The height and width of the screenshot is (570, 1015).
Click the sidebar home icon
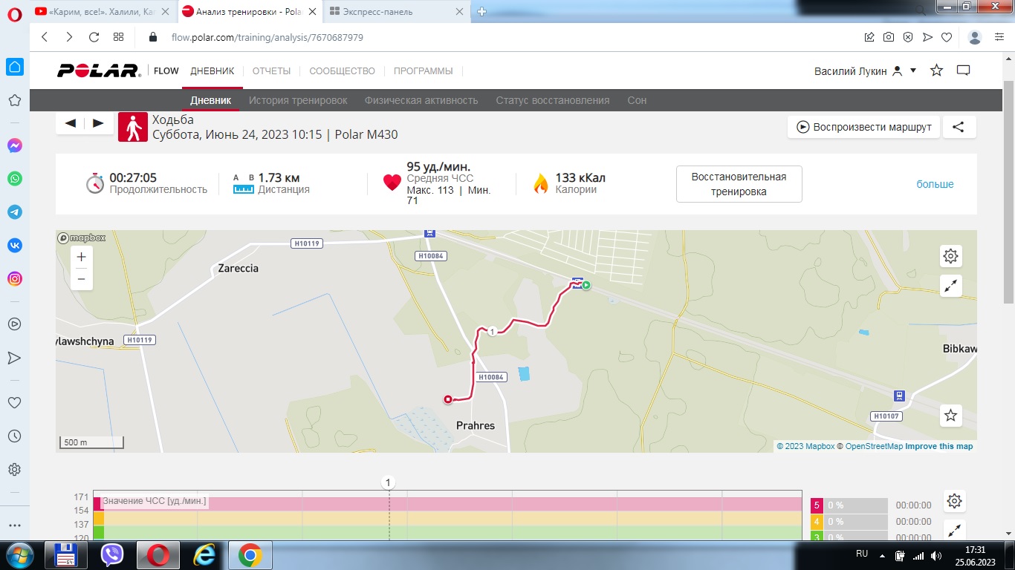click(x=14, y=68)
